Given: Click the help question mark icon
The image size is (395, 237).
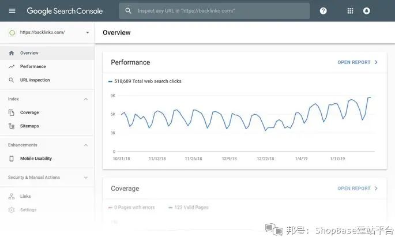Looking at the screenshot, I should (323, 11).
